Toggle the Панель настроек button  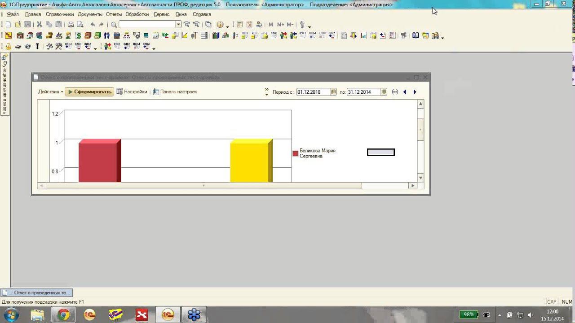coord(175,92)
